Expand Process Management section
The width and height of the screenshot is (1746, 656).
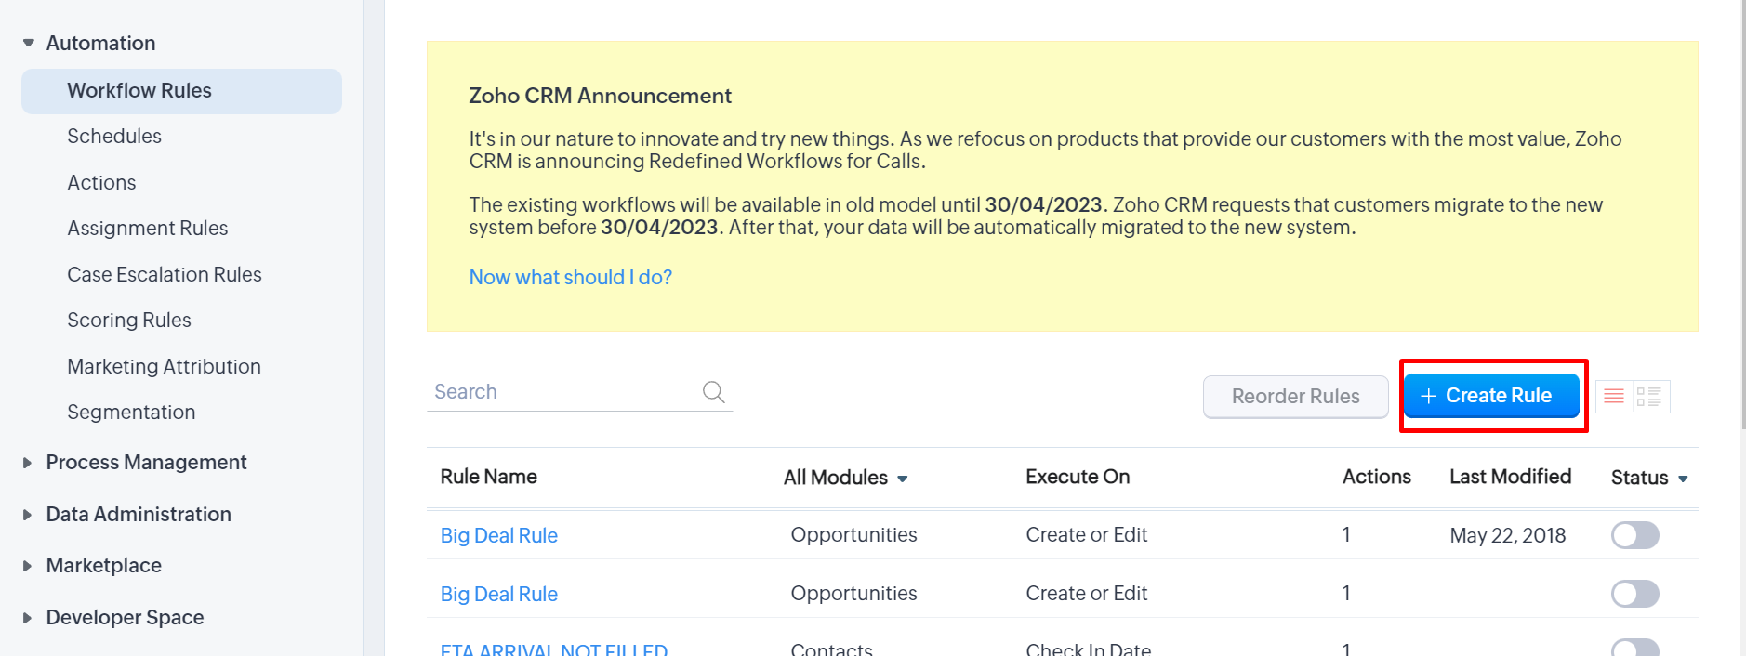pyautogui.click(x=27, y=463)
